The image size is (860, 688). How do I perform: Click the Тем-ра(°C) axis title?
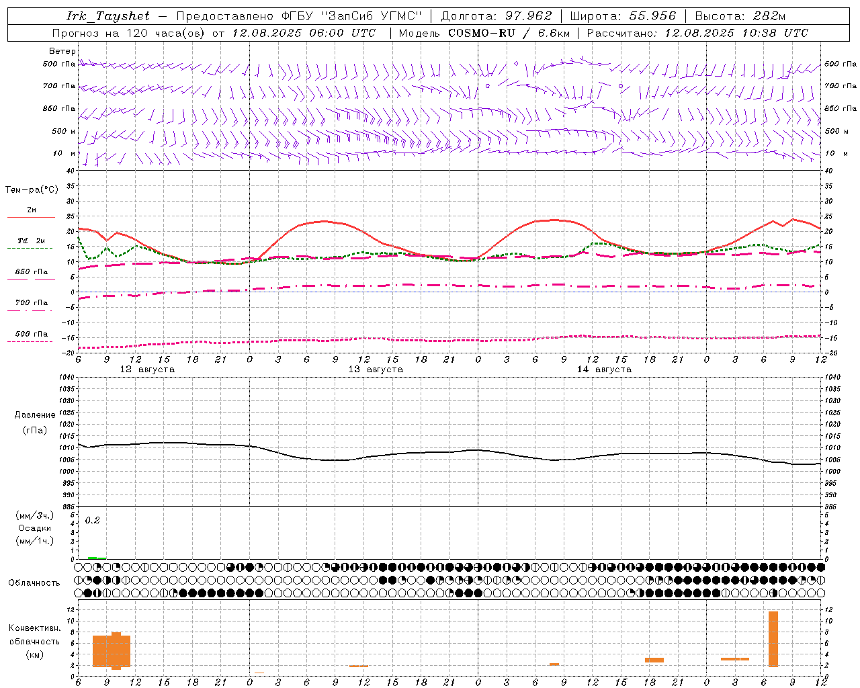pyautogui.click(x=32, y=190)
